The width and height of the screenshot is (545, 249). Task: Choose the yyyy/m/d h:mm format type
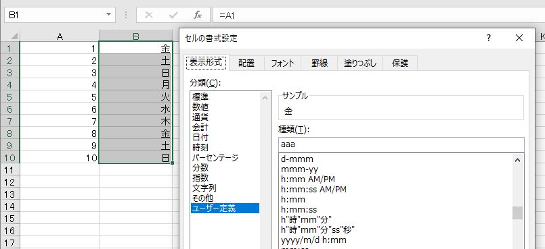click(396, 240)
